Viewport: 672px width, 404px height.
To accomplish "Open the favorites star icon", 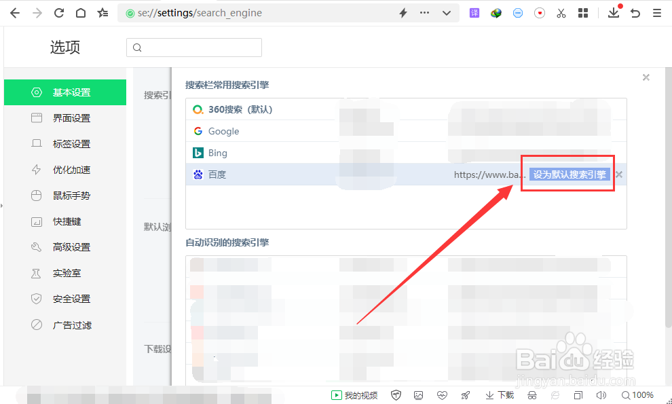I will pyautogui.click(x=102, y=13).
